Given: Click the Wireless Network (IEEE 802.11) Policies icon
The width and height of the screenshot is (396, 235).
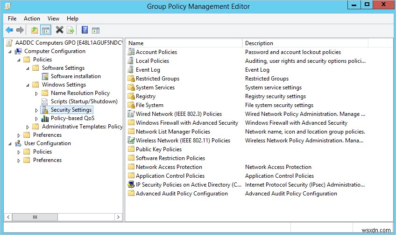Looking at the screenshot, I should pyautogui.click(x=131, y=141).
